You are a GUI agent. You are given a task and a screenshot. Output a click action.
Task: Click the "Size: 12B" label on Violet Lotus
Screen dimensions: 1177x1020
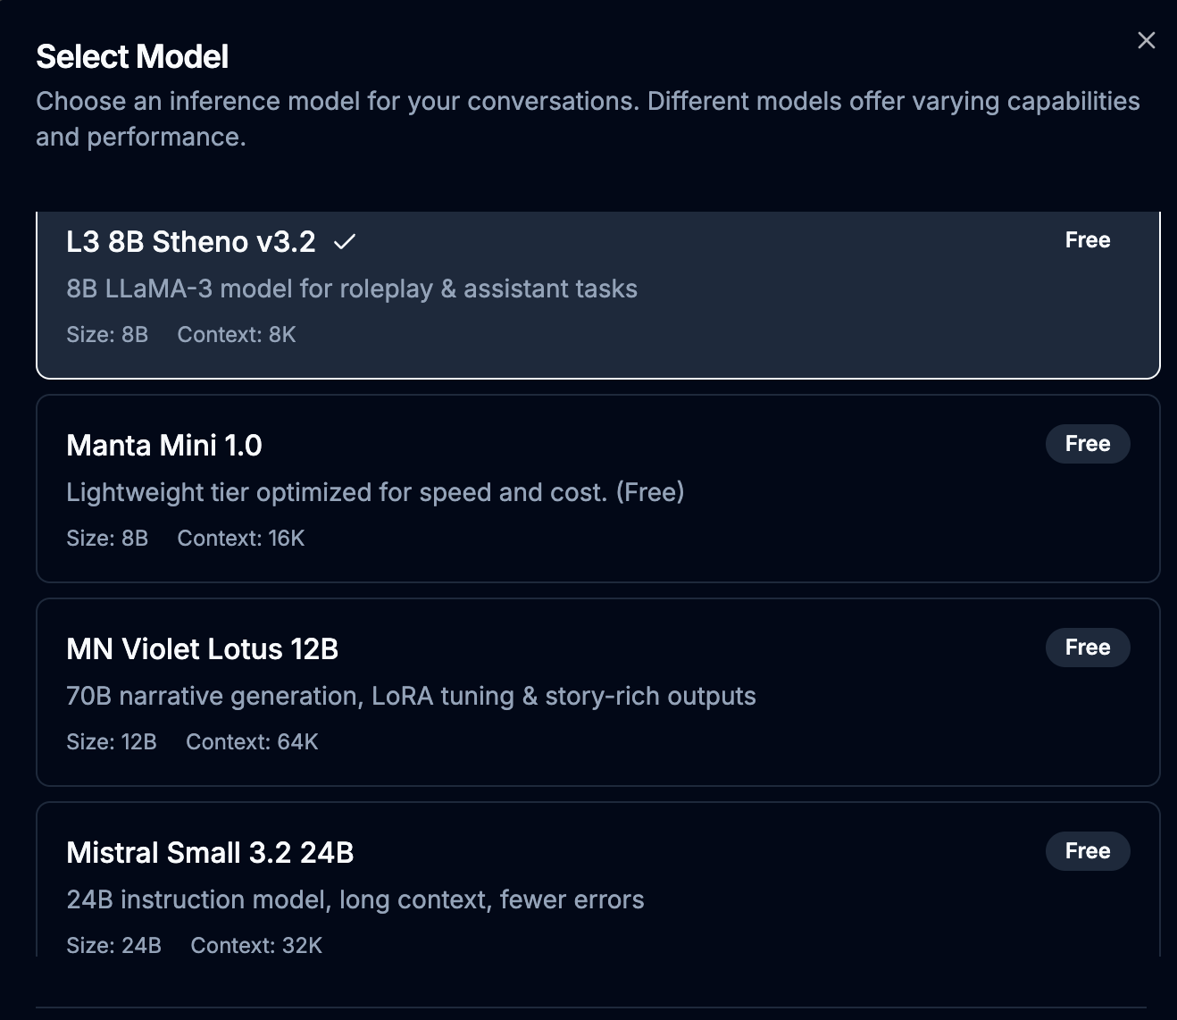tap(112, 742)
